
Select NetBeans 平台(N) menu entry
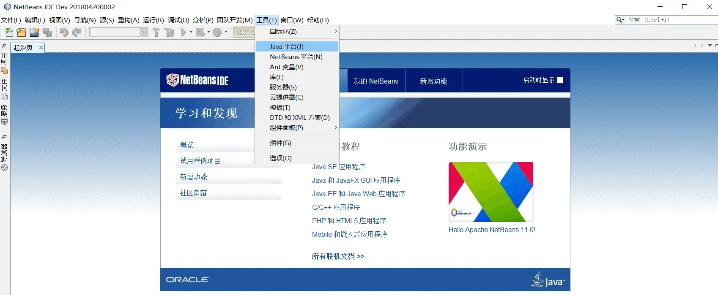point(297,57)
